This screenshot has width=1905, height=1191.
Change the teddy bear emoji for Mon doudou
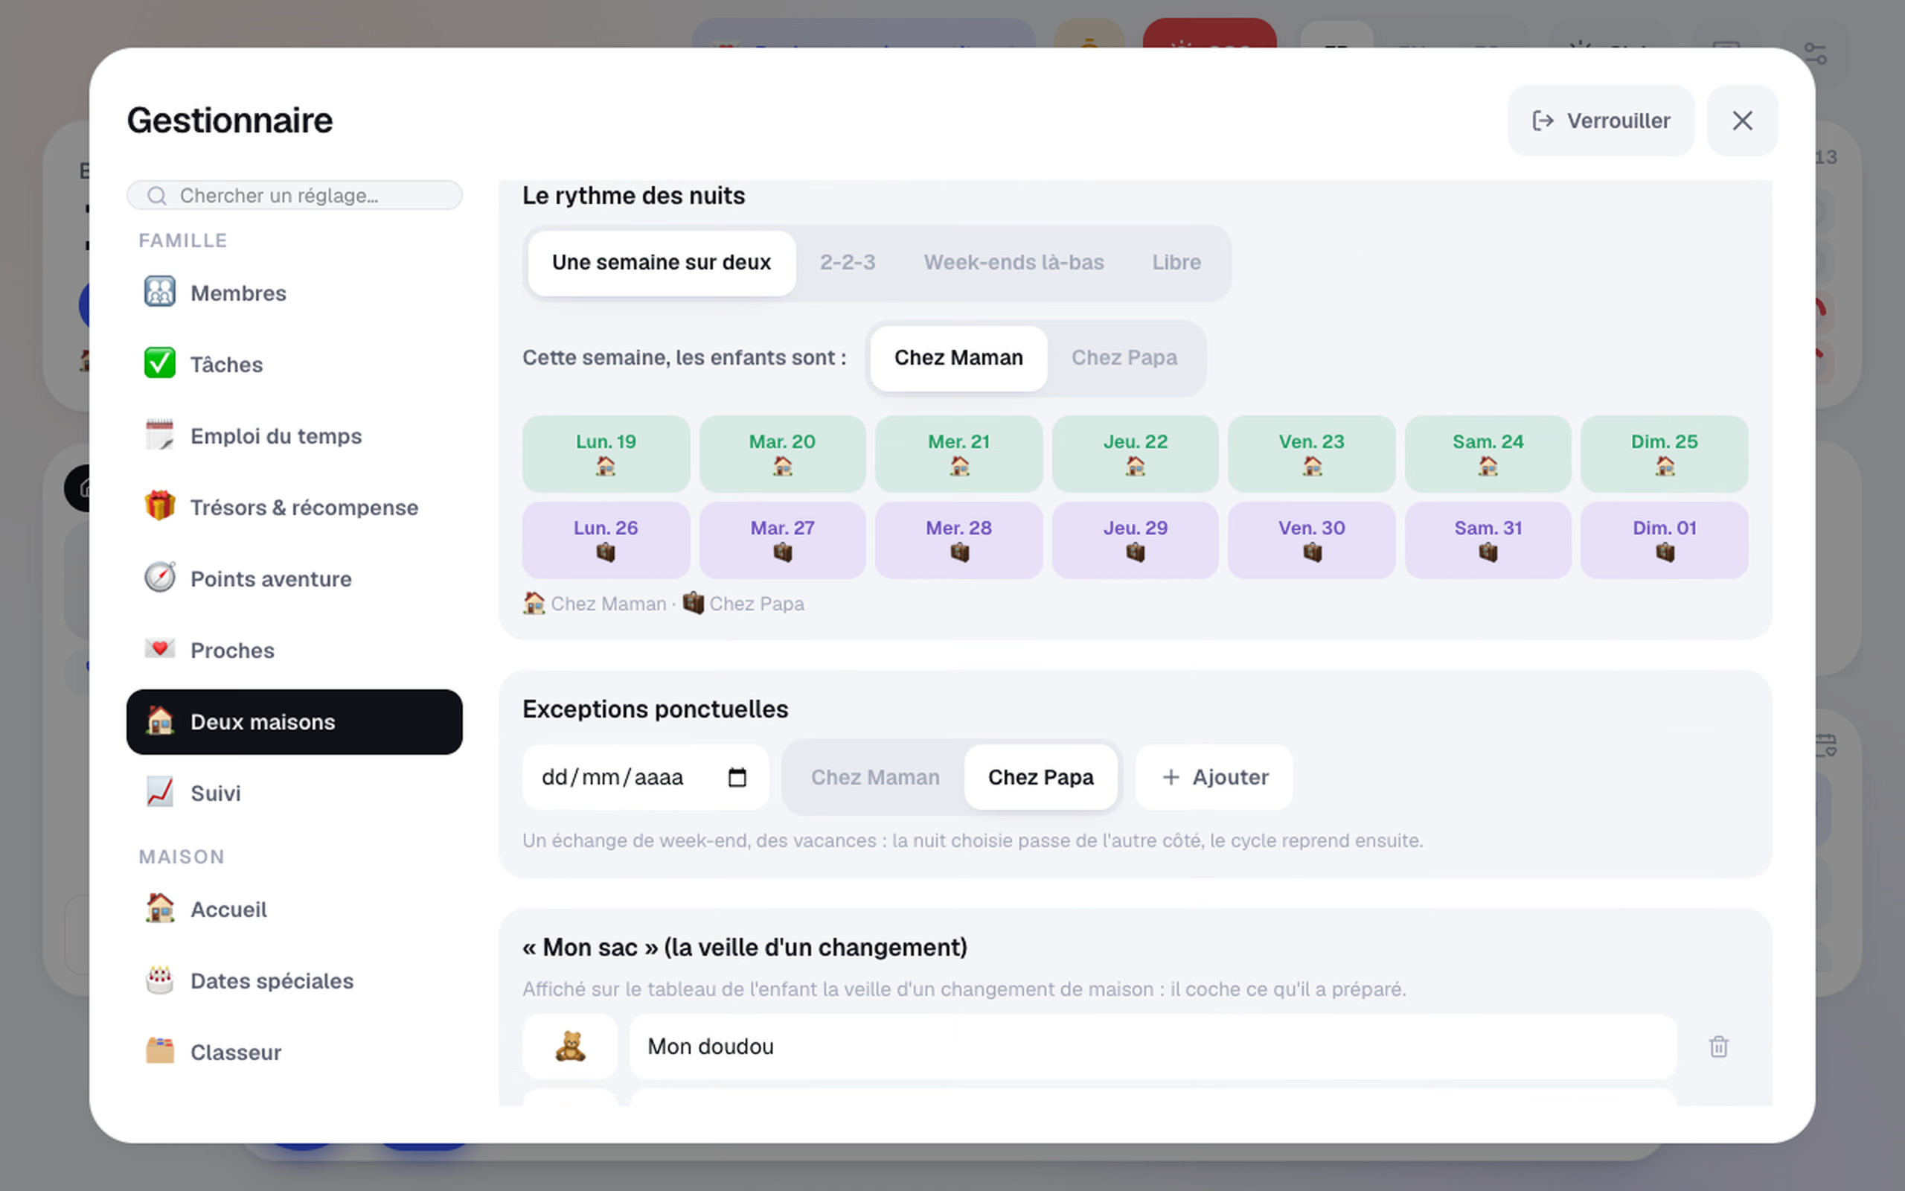(570, 1047)
